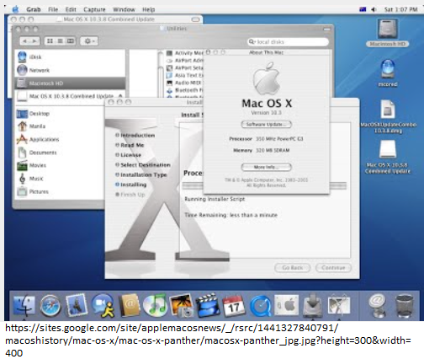
Task: Click the Finder search field
Action: [288, 42]
